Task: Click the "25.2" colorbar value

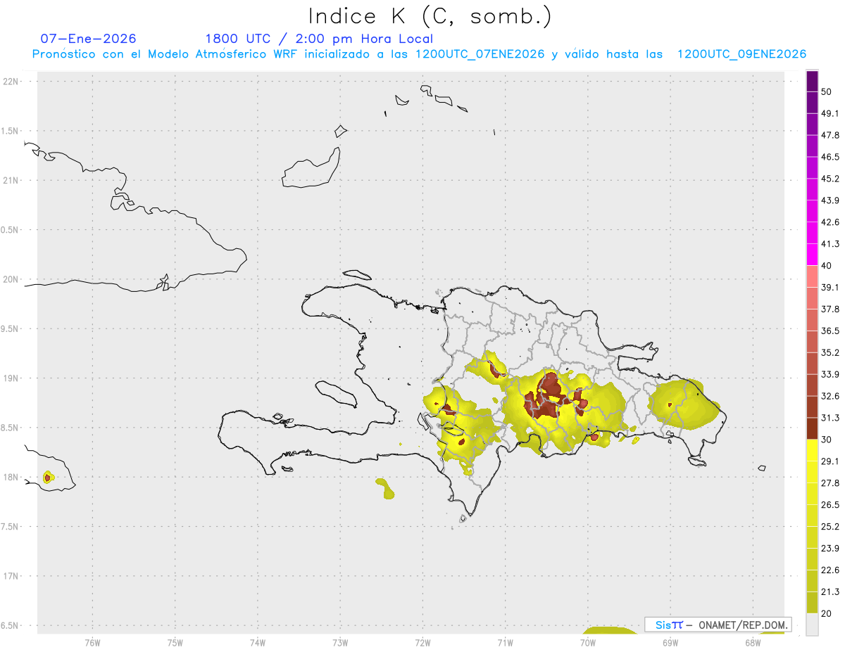Action: coord(830,527)
